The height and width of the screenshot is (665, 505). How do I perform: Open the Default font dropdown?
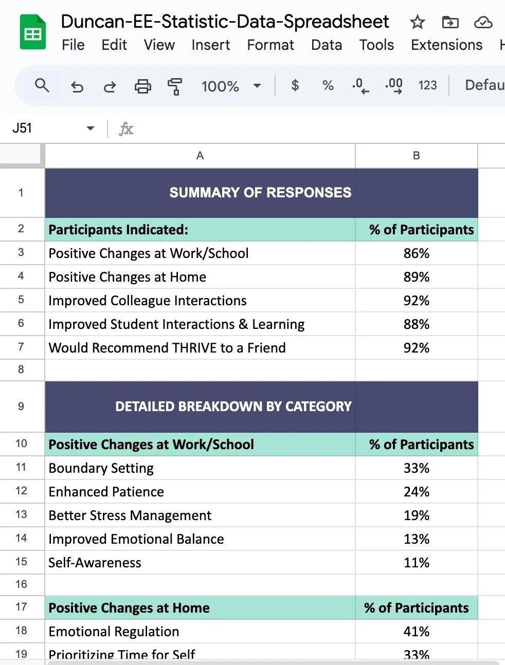[484, 85]
